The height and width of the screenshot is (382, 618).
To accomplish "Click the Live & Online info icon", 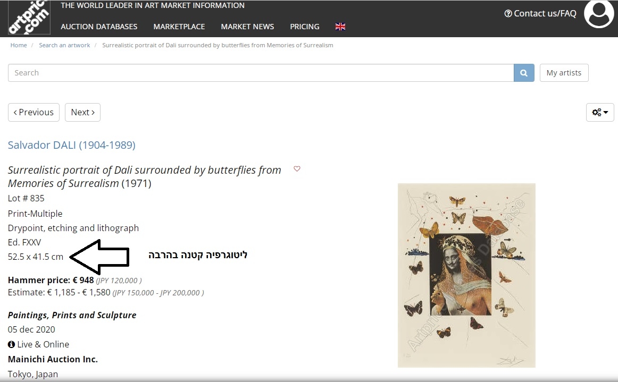I will pos(11,344).
